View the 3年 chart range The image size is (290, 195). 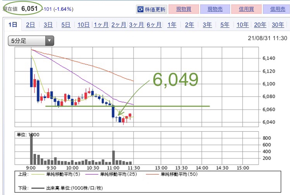207,25
